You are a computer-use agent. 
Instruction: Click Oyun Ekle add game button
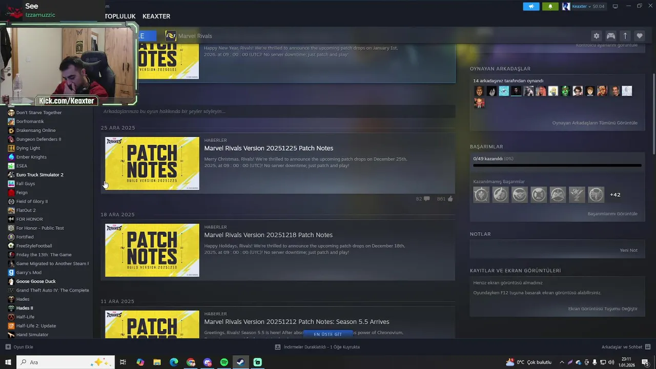click(x=19, y=347)
